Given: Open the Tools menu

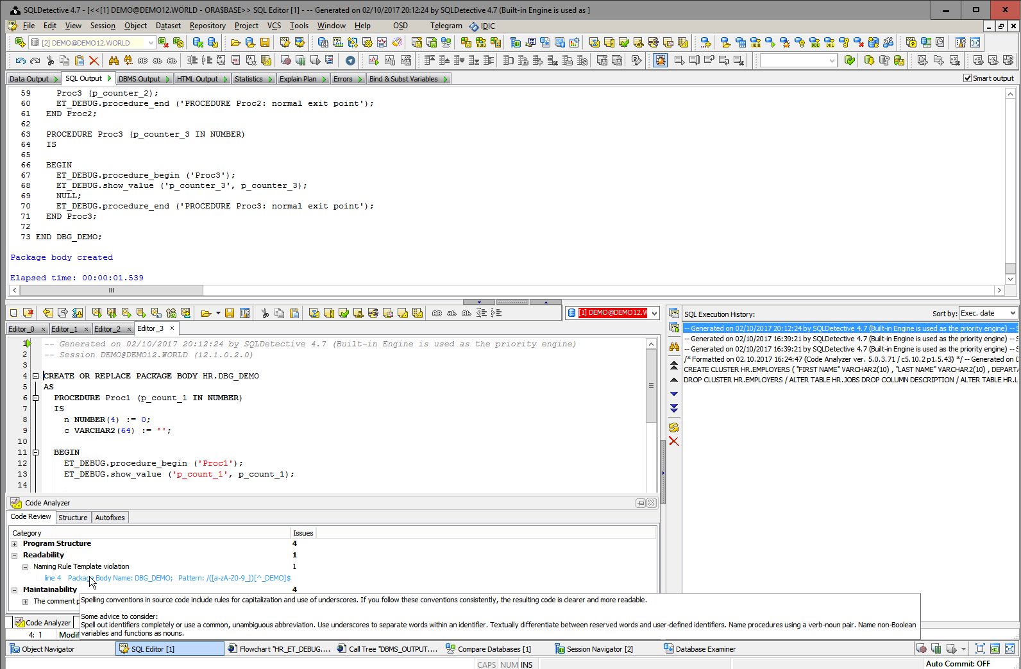Looking at the screenshot, I should 299,26.
